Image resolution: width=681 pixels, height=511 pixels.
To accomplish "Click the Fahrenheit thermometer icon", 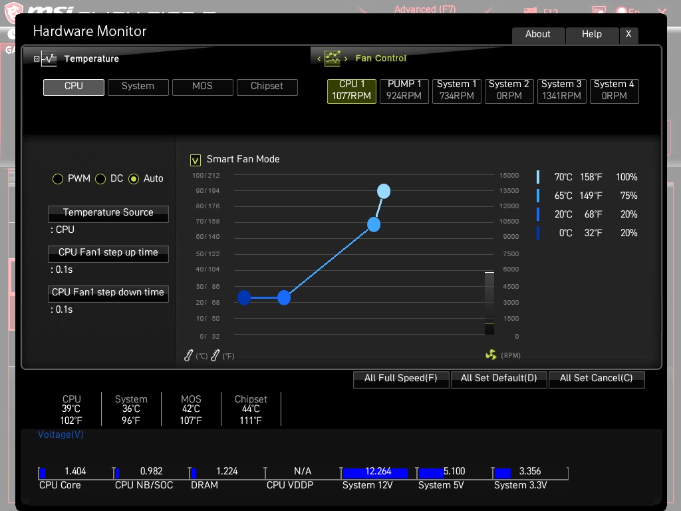I will (x=215, y=356).
